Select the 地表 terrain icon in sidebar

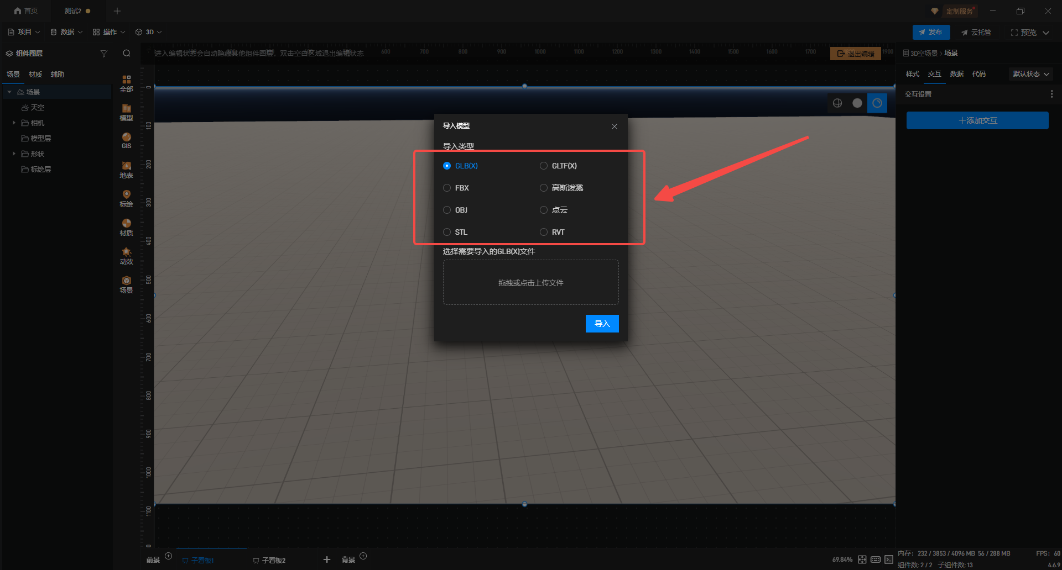pyautogui.click(x=126, y=170)
